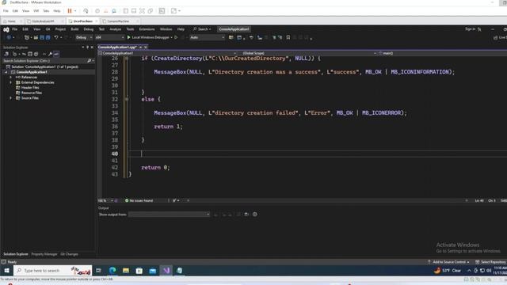Expand the External Dependencies node
The height and width of the screenshot is (285, 507).
pos(10,82)
